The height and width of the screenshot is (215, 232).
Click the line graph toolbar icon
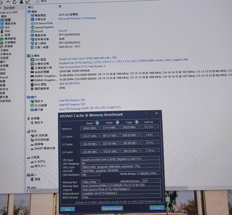point(28,2)
